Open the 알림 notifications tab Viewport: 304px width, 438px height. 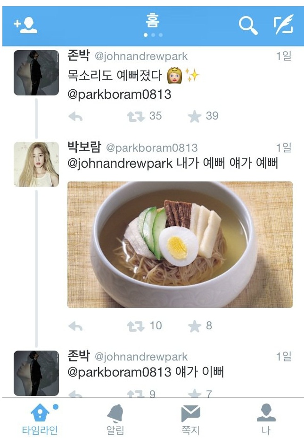point(115,419)
